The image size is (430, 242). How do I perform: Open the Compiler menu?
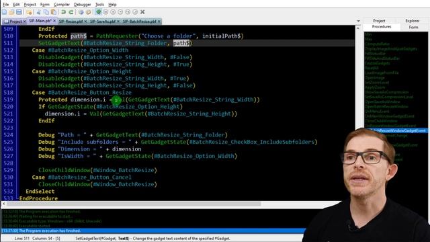coord(62,5)
